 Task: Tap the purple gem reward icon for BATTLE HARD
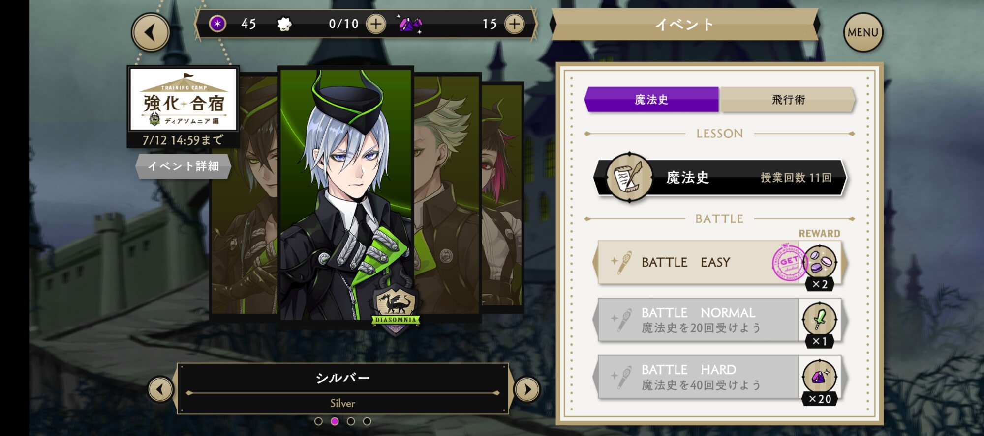pos(819,377)
